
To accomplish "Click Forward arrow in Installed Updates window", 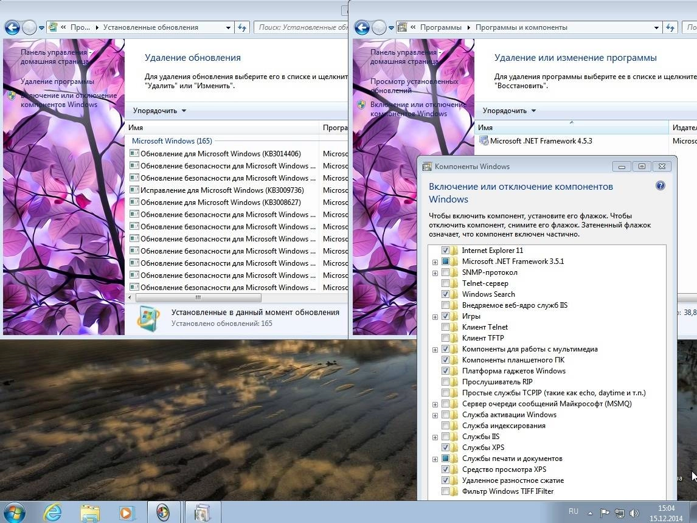I will click(29, 27).
